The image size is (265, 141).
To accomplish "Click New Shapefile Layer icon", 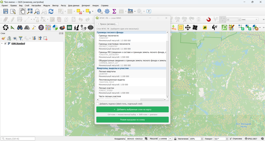I will click(x=241, y=27).
